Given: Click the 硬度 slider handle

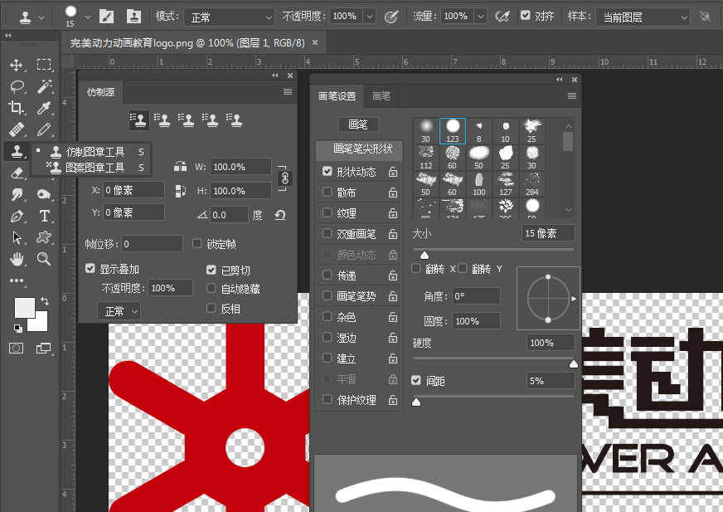Looking at the screenshot, I should pos(573,363).
